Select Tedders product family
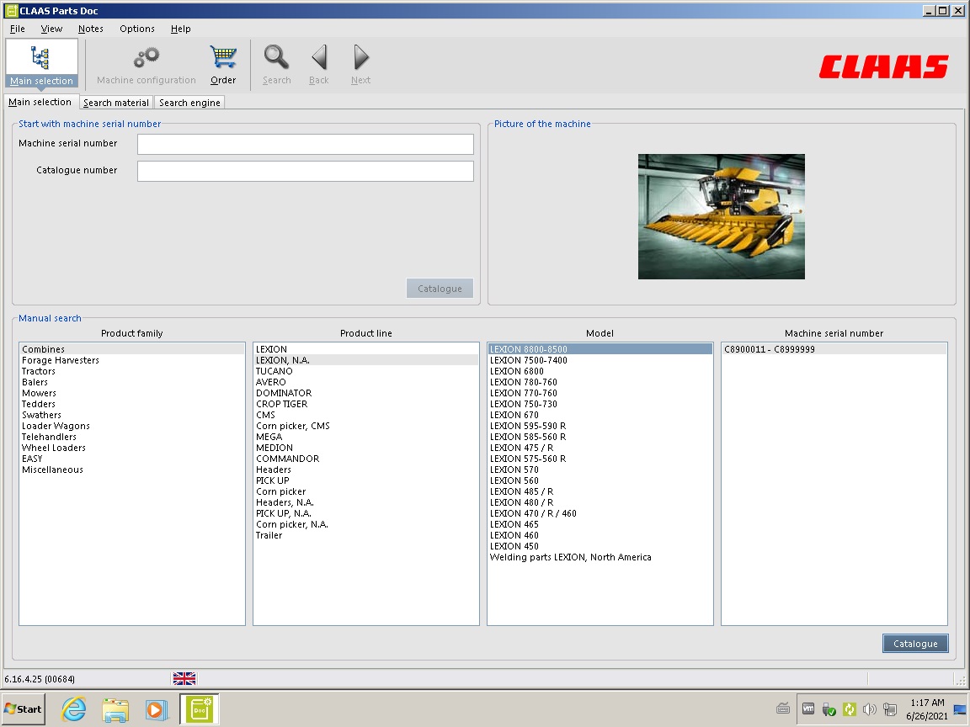 (131, 404)
